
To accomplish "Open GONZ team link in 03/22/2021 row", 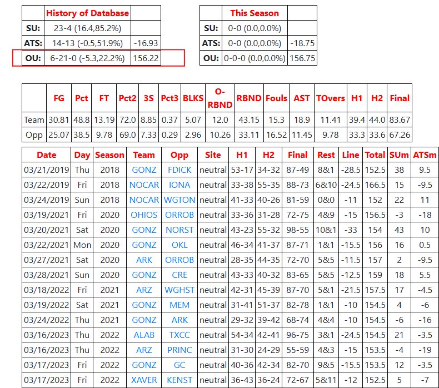I will 144,245.
